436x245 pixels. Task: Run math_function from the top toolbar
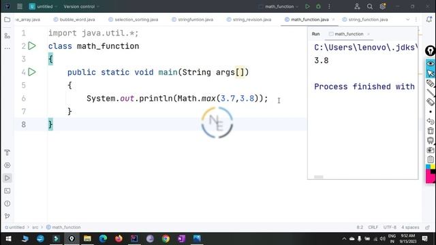307,6
